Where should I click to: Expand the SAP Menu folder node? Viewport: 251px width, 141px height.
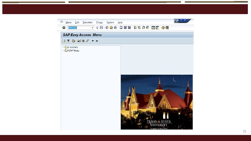click(x=63, y=50)
